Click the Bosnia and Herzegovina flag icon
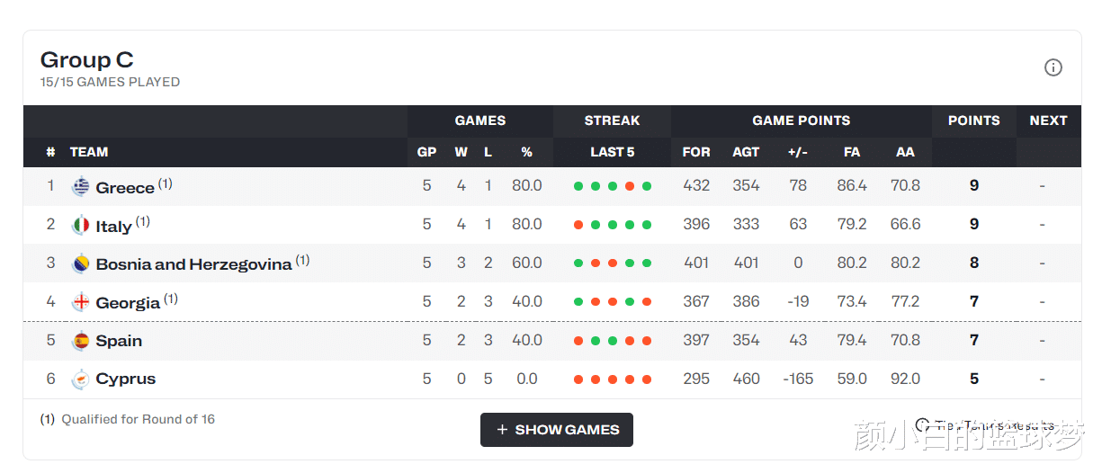Screen dimensions: 1102x473 (x=81, y=263)
